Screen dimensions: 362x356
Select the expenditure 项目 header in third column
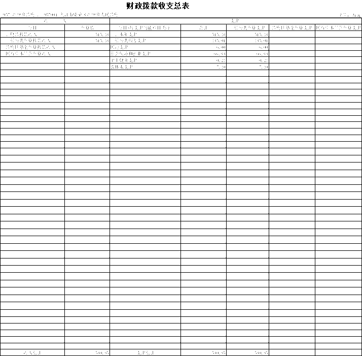[145, 27]
